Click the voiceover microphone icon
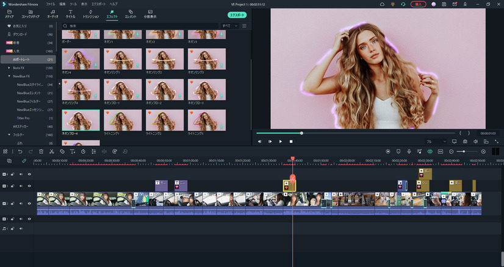The height and width of the screenshot is (267, 504). tap(409, 151)
